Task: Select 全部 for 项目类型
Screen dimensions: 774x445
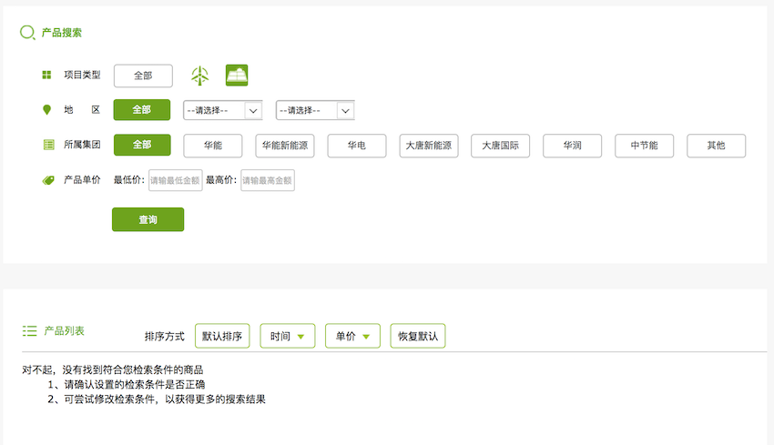Action: [143, 76]
